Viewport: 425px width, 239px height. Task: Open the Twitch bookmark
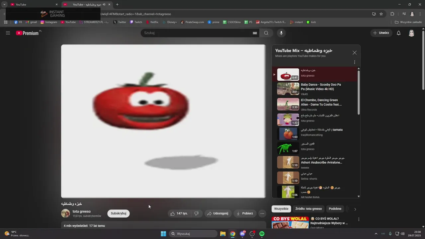click(136, 22)
